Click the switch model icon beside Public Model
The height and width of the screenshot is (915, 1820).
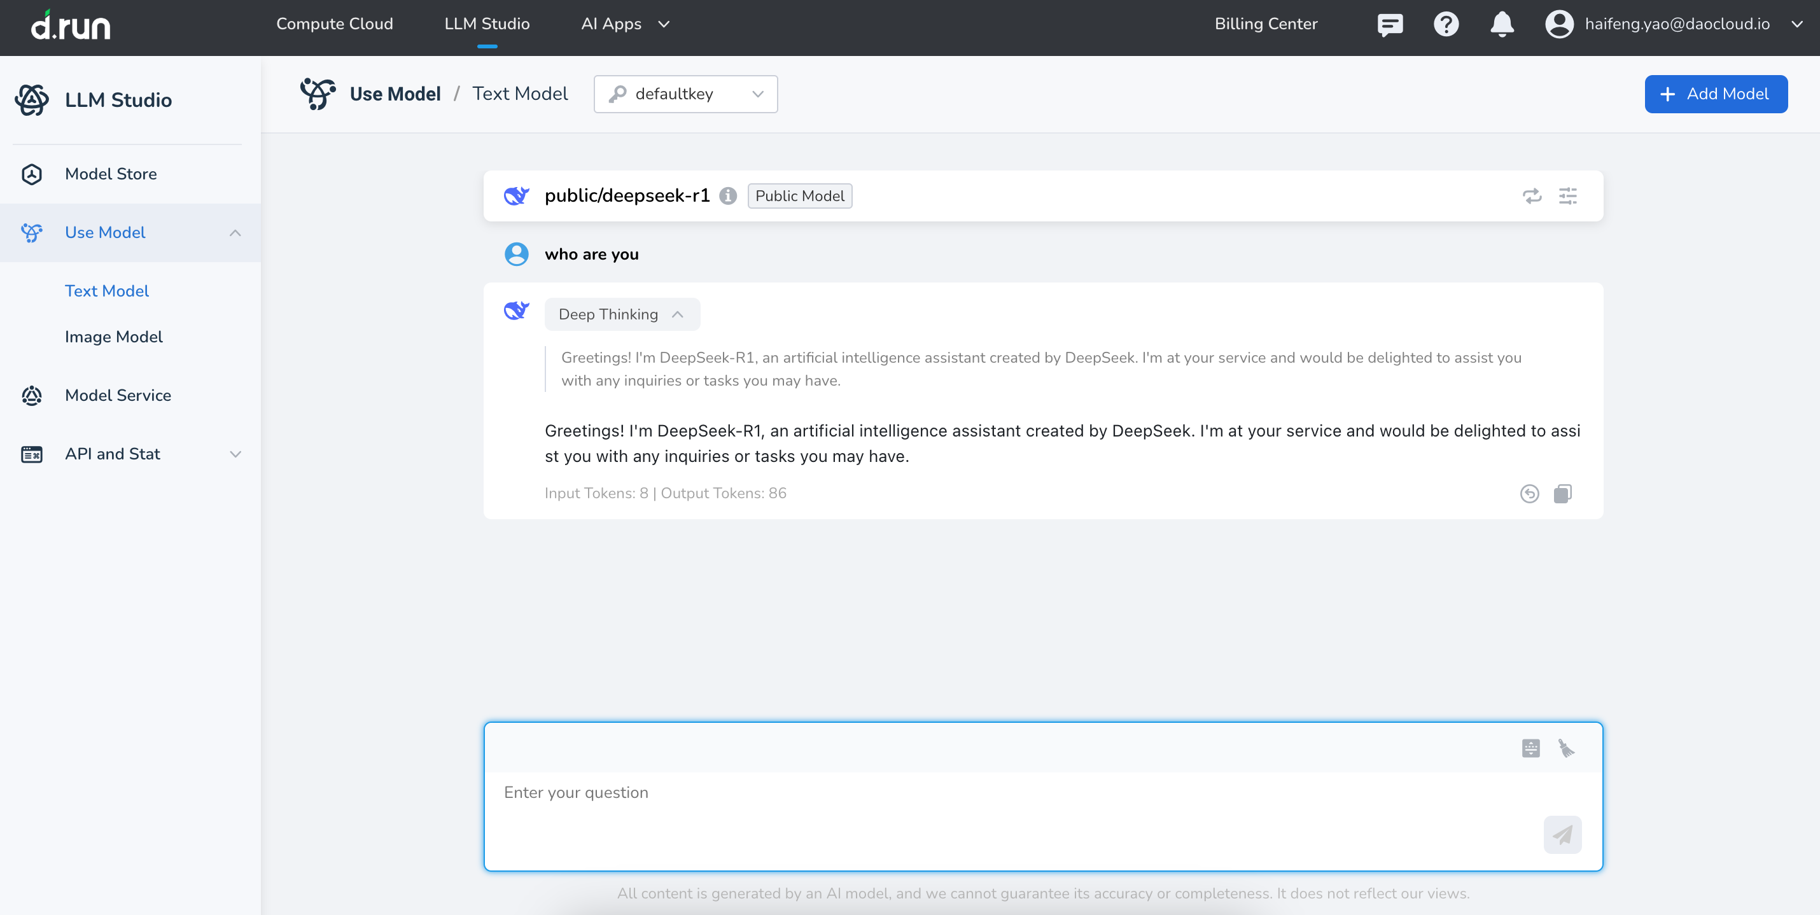tap(1532, 196)
